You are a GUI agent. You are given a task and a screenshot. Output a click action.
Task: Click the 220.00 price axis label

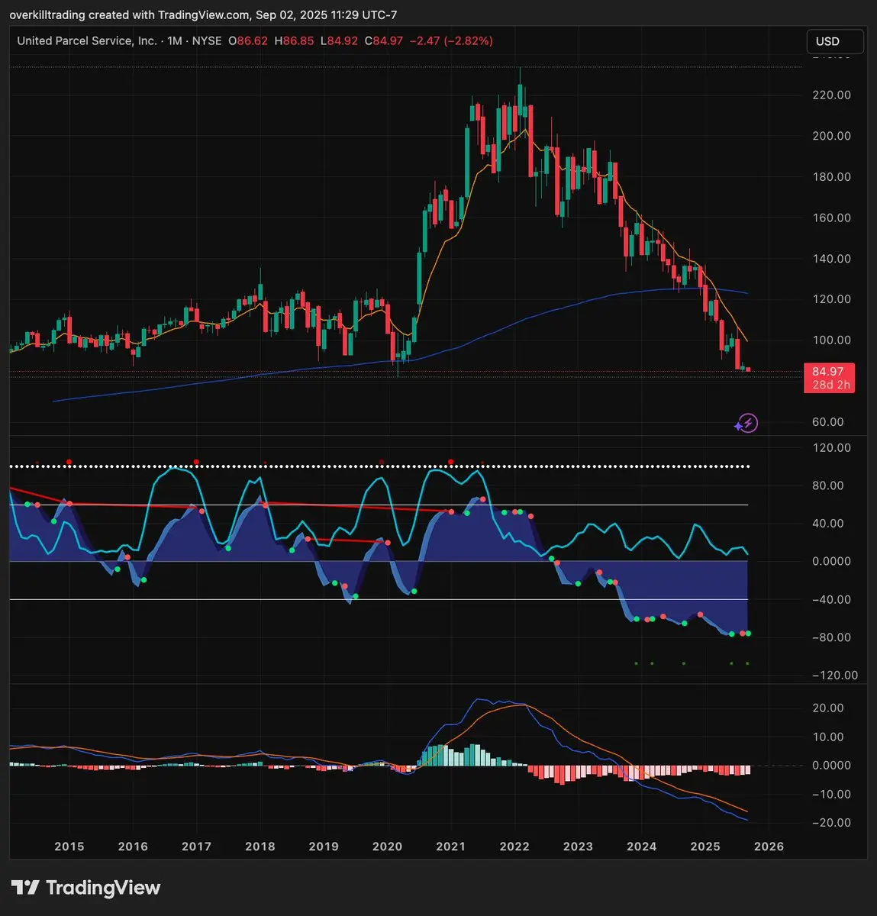point(832,95)
